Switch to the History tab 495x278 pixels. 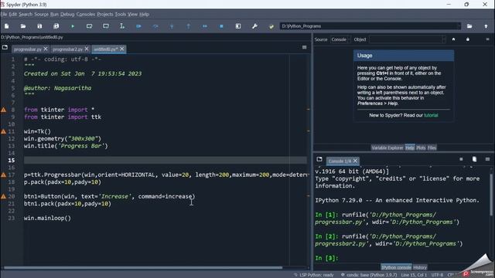[x=420, y=267]
